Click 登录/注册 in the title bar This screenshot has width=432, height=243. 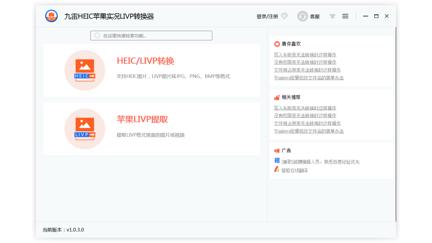(x=266, y=16)
